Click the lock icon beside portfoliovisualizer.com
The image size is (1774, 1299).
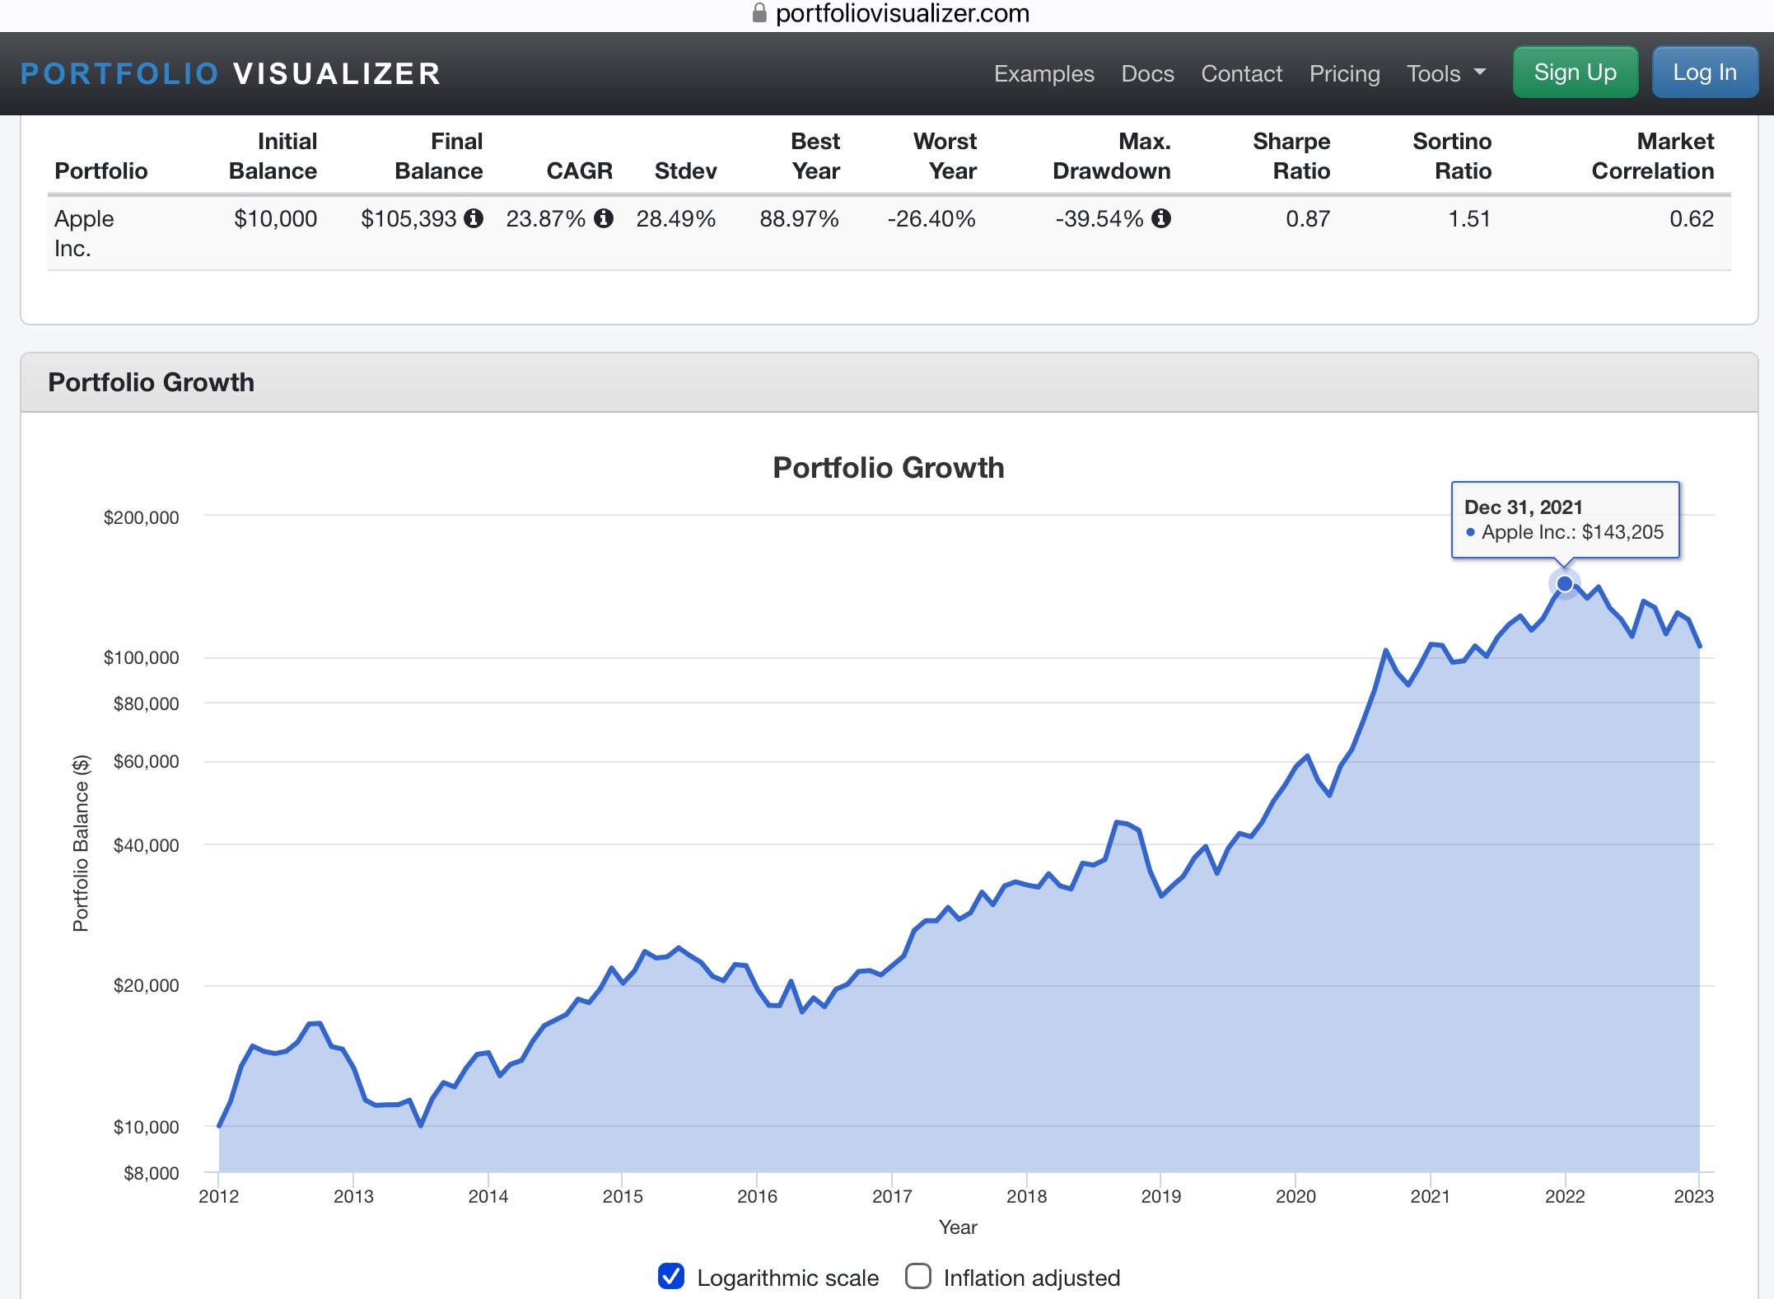759,12
